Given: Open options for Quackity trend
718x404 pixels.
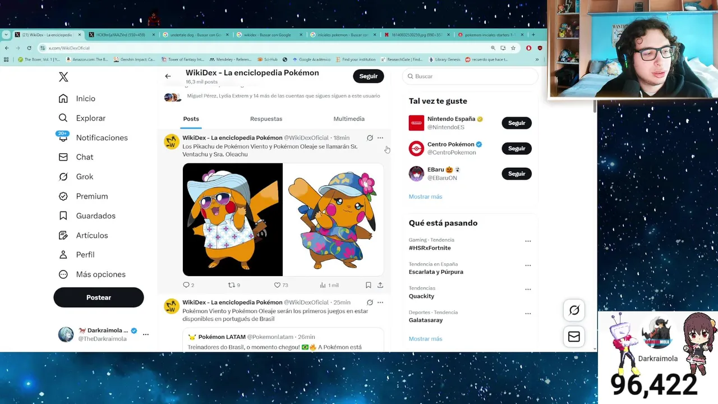Looking at the screenshot, I should [528, 290].
